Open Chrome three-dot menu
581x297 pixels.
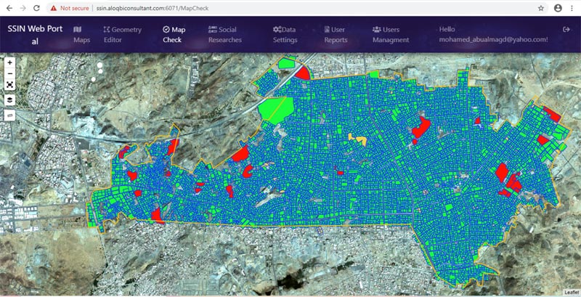572,8
